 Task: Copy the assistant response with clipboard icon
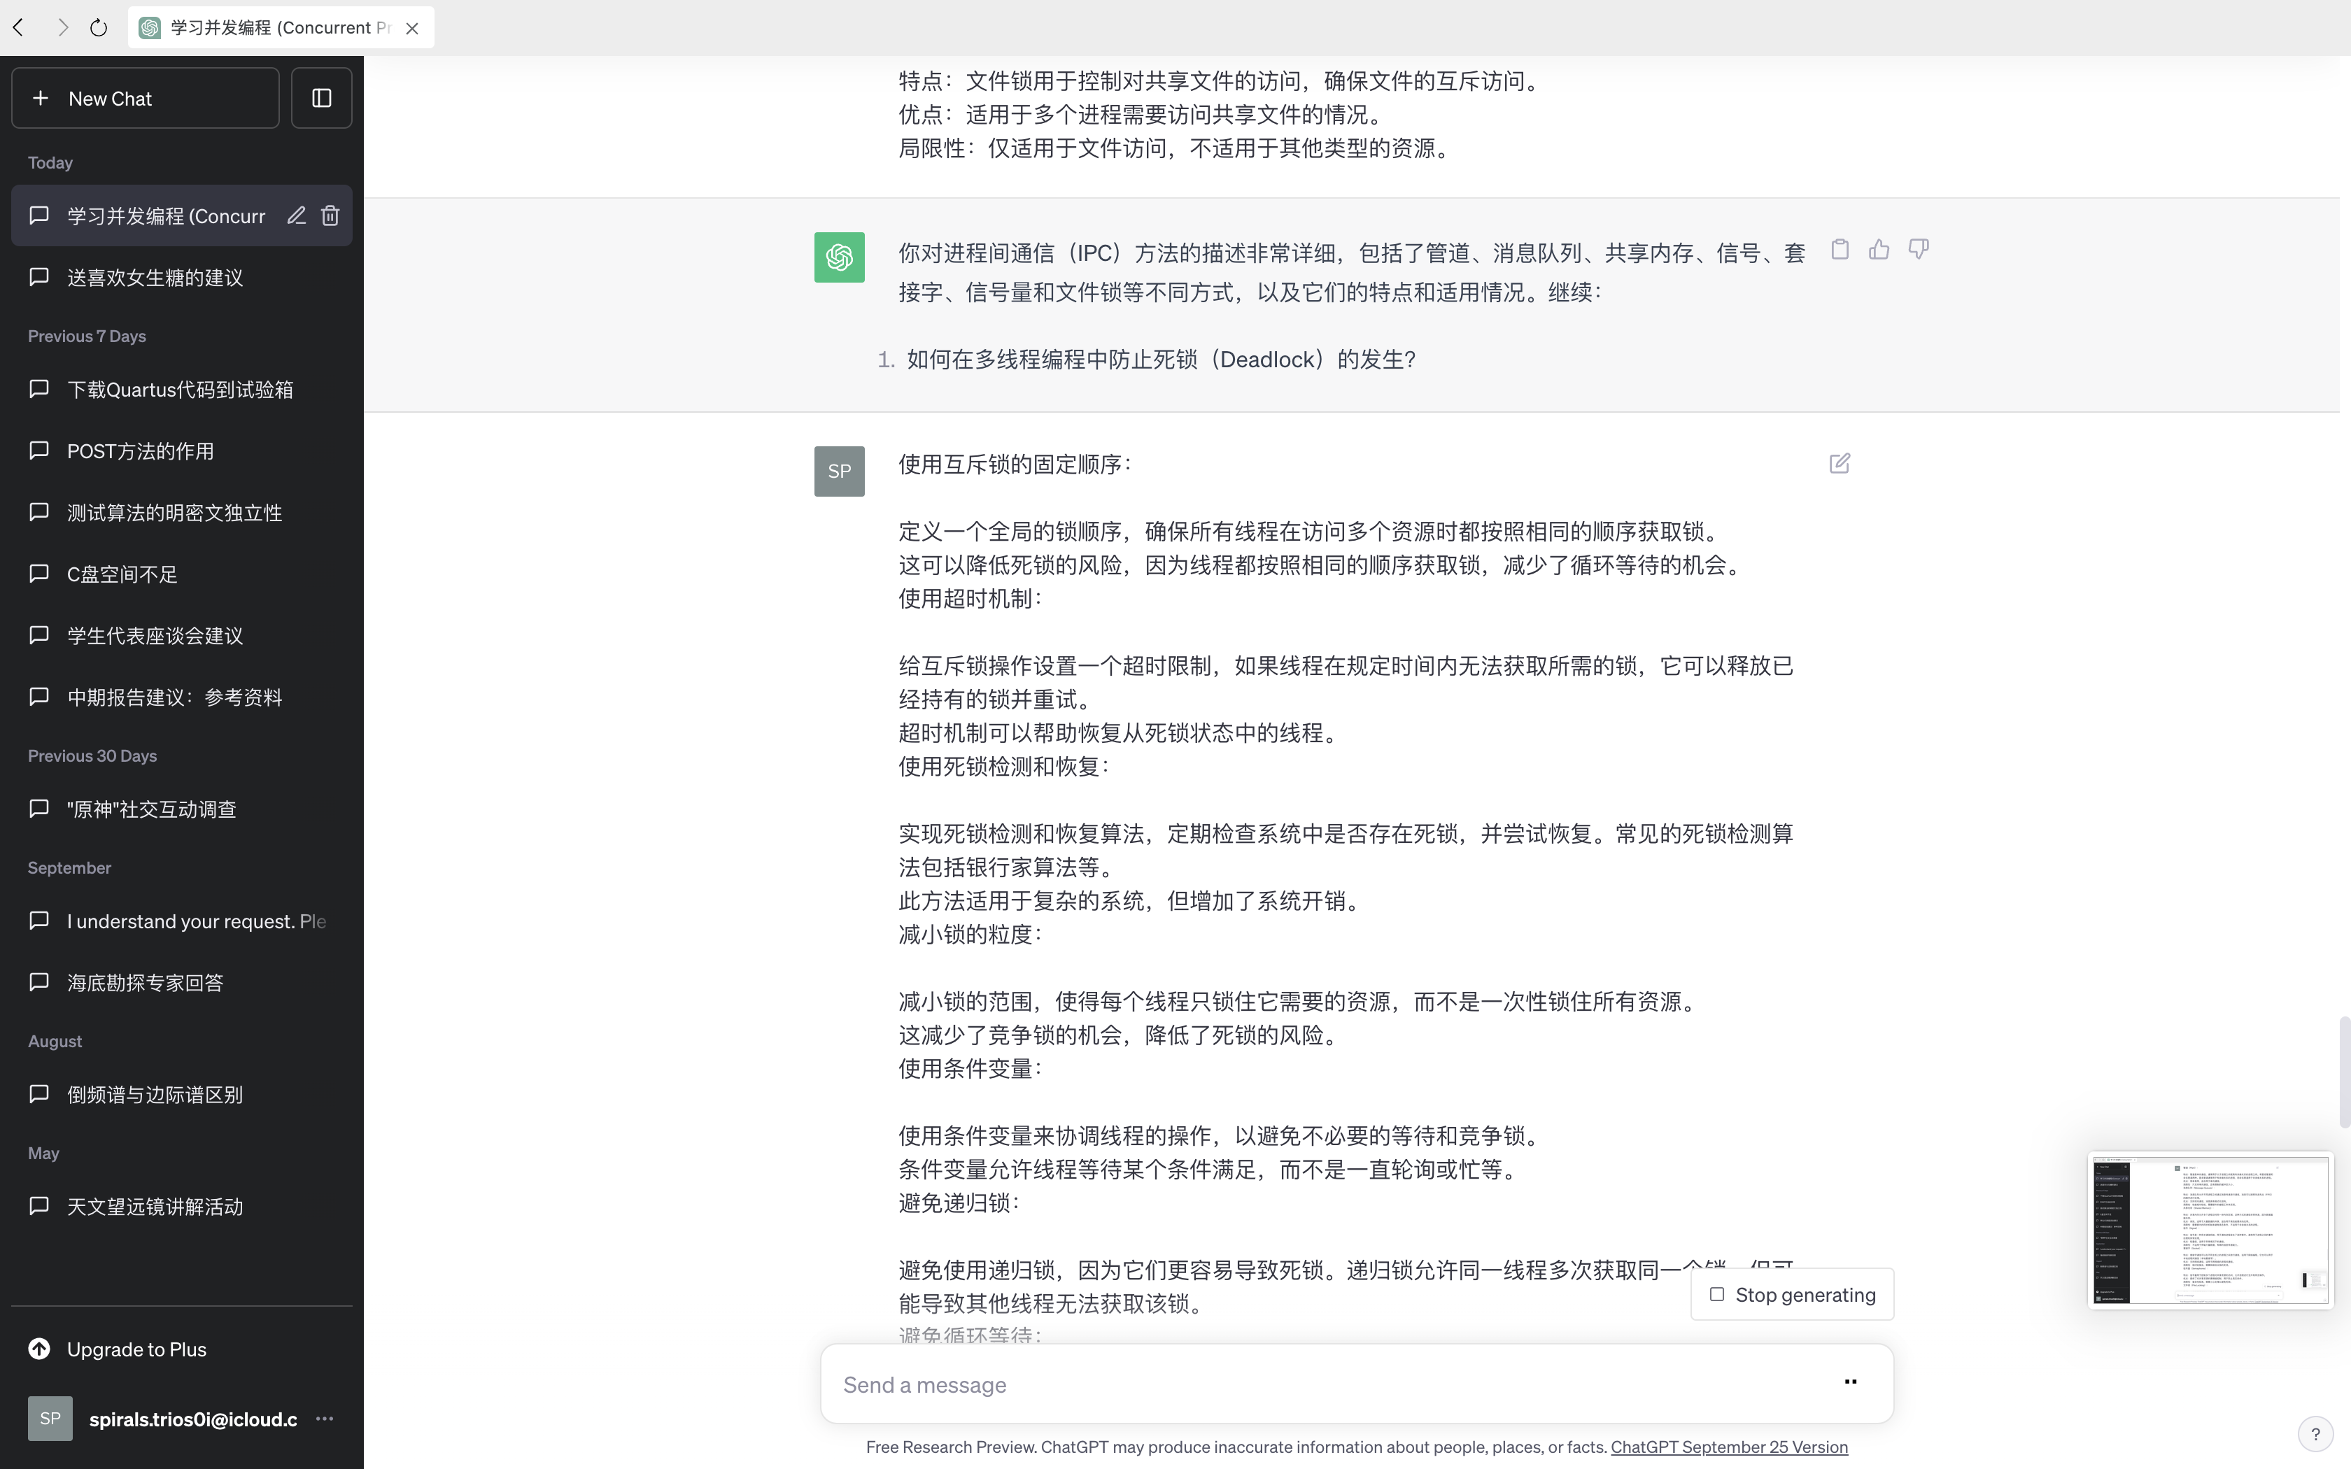[1839, 250]
